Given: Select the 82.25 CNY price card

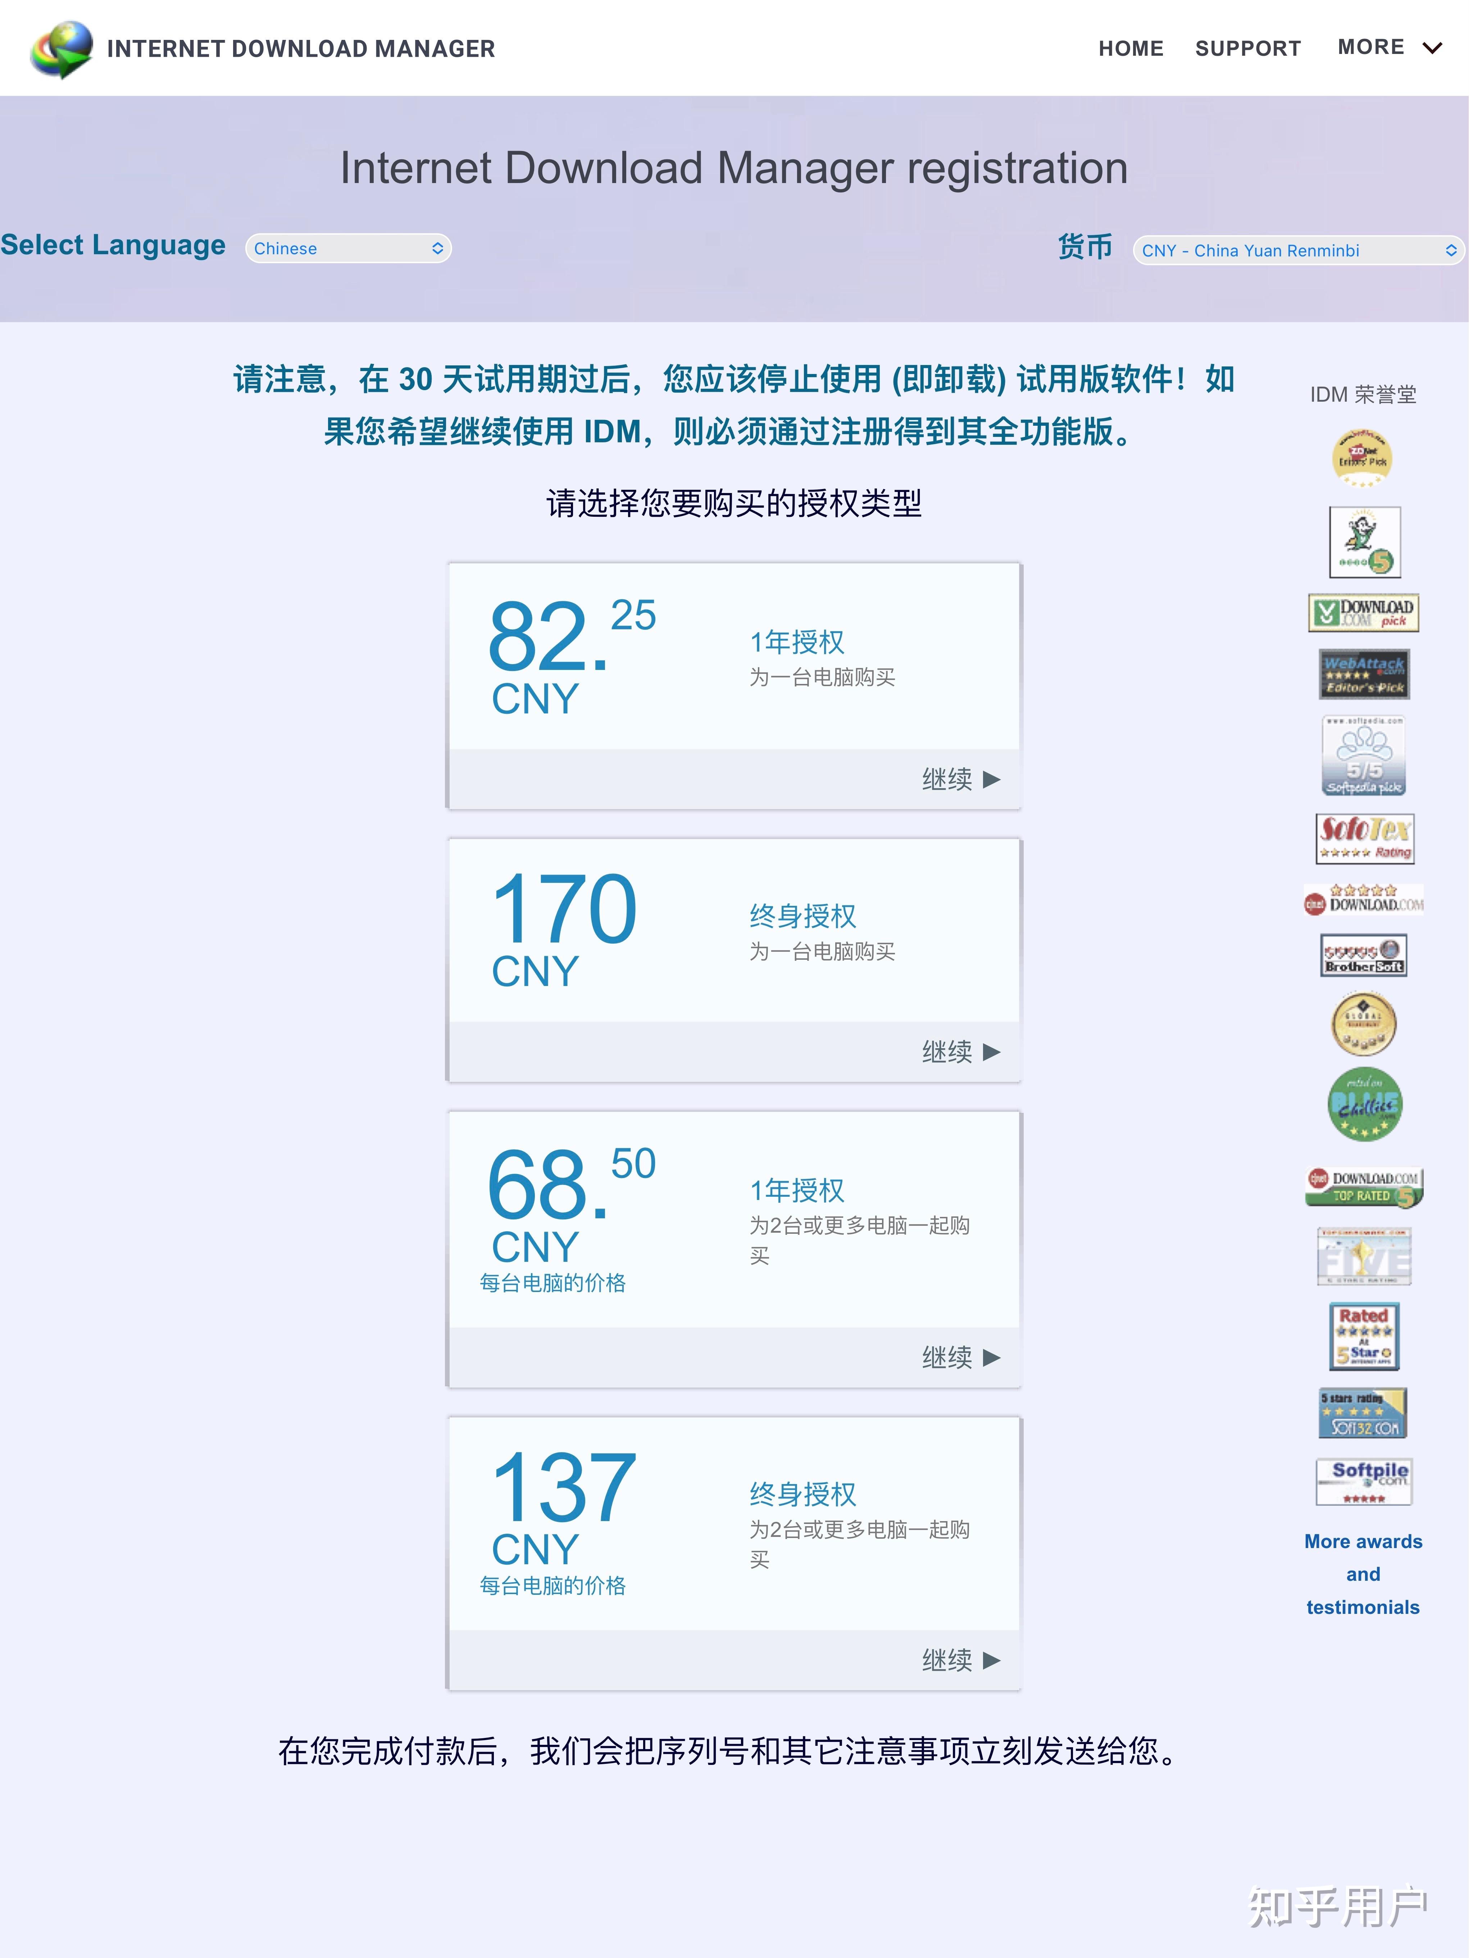Looking at the screenshot, I should [734, 686].
